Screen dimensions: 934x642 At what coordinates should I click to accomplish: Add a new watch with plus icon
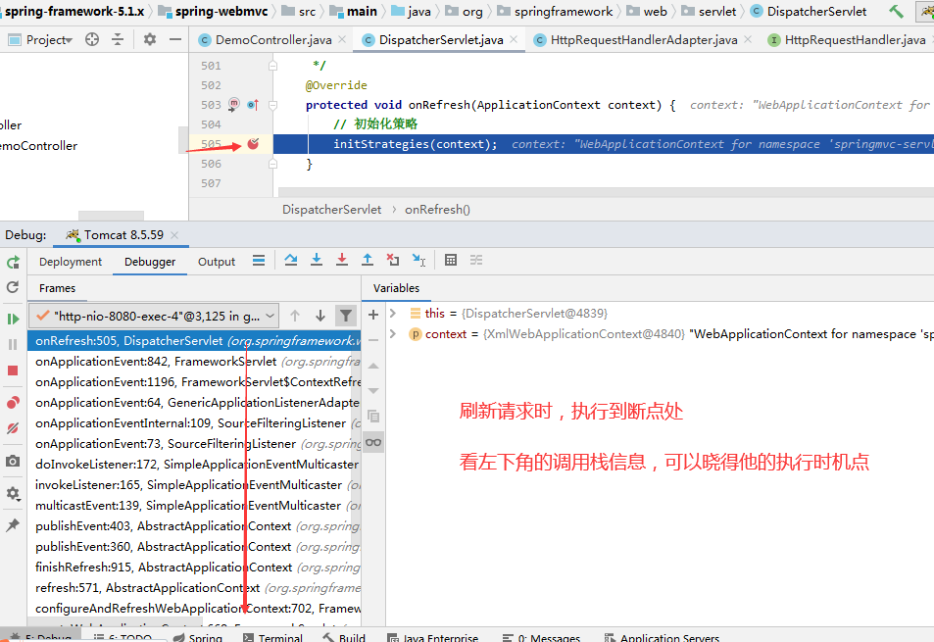(373, 315)
